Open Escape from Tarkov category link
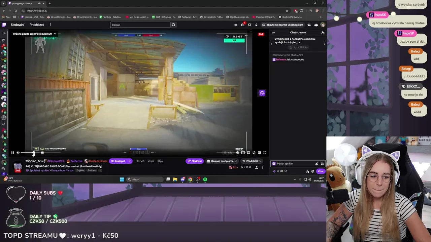This screenshot has width=431, height=242. point(62,170)
